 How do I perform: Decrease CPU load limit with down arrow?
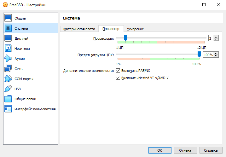[x=216, y=56]
